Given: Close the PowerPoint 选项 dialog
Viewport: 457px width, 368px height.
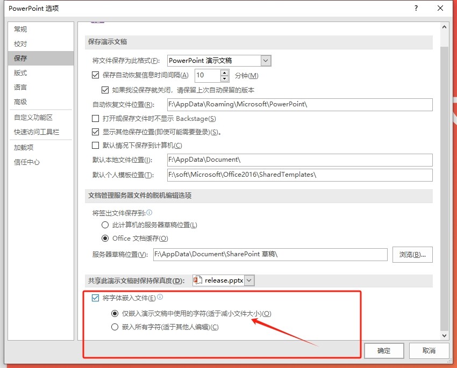Looking at the screenshot, I should [x=440, y=8].
